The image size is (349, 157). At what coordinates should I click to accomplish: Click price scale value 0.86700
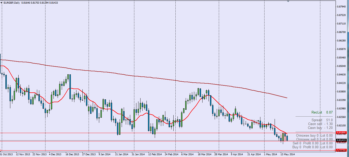pos(342,32)
